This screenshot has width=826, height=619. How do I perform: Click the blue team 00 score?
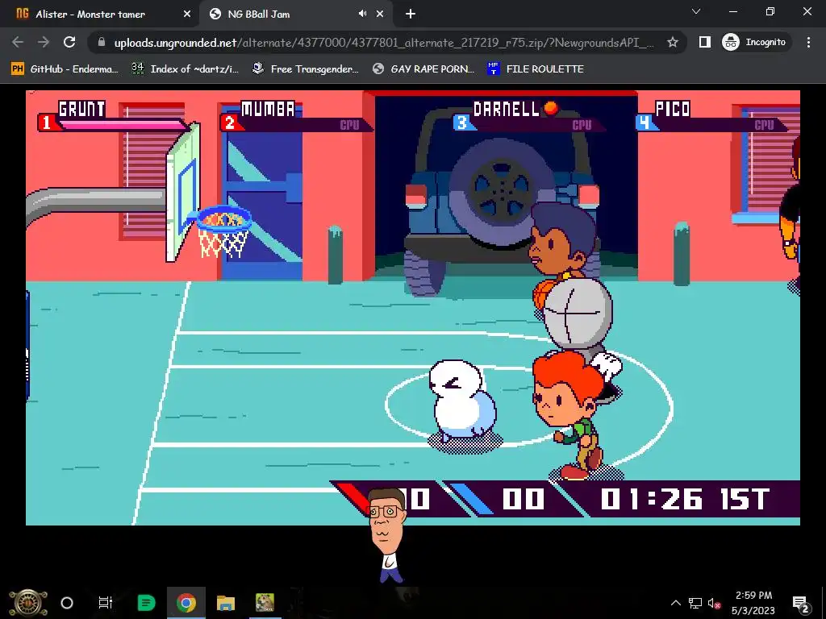tap(523, 498)
